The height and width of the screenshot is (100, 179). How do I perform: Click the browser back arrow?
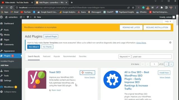(2, 7)
